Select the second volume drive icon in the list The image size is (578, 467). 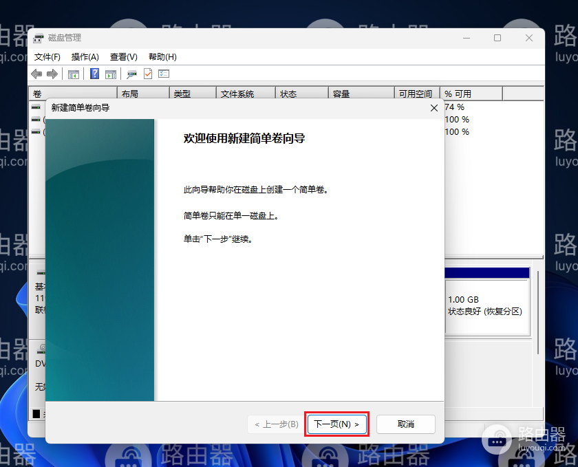(x=36, y=119)
